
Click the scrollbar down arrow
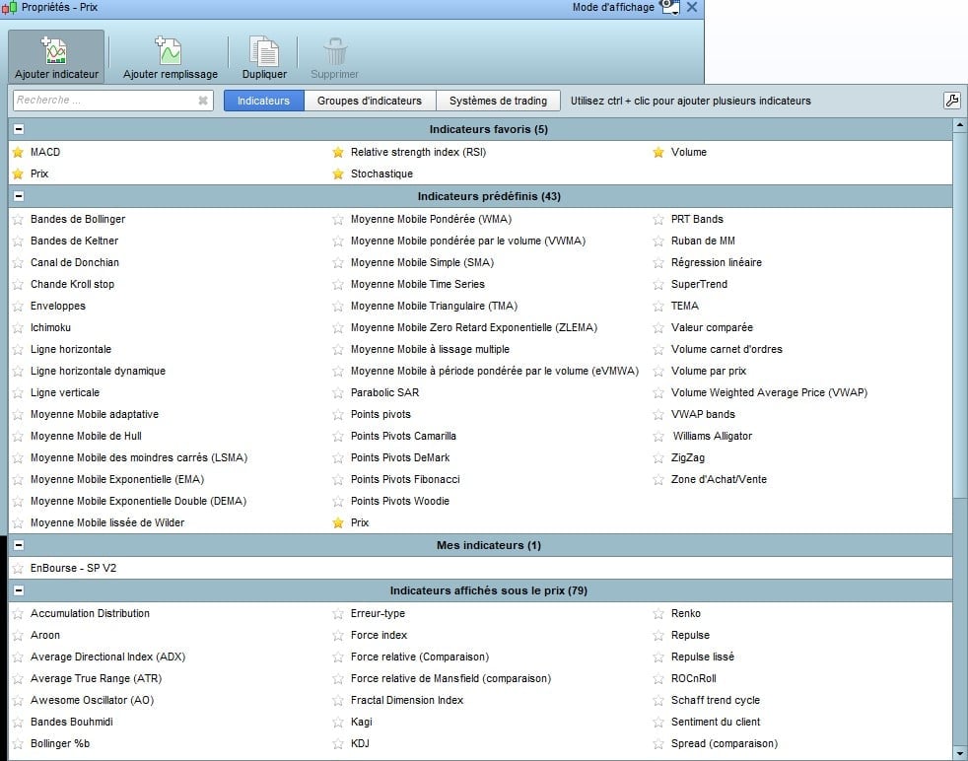point(959,753)
